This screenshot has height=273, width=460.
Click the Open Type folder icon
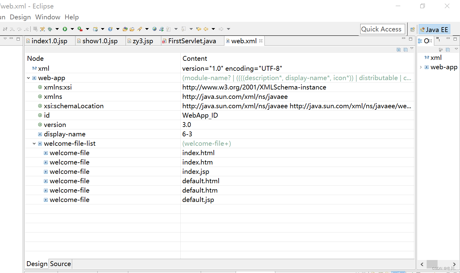point(125,29)
